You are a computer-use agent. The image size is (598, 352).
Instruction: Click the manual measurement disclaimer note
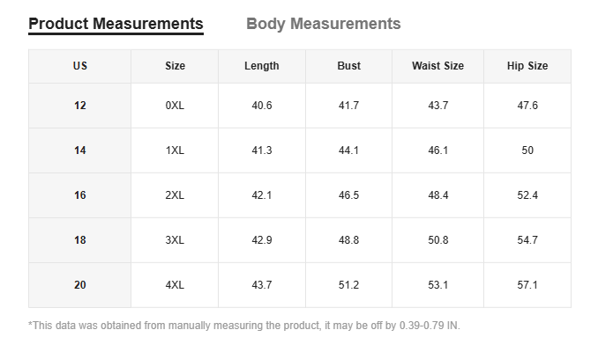[244, 326]
